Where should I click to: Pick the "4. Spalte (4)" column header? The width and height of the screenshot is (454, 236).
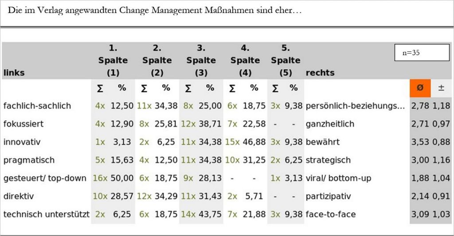(245, 60)
